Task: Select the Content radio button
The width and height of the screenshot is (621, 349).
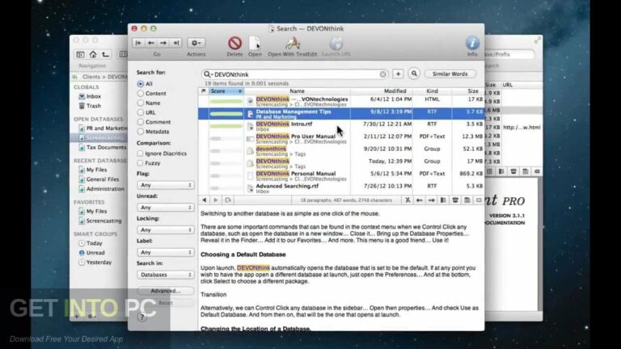Action: pos(140,94)
